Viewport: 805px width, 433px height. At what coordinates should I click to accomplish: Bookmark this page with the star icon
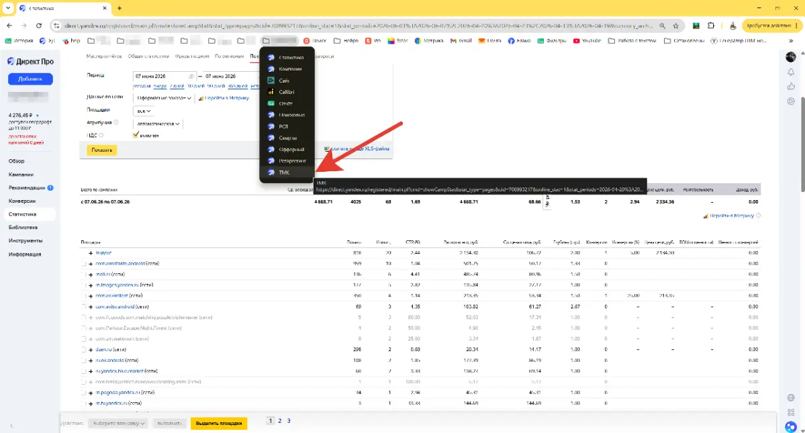[x=675, y=26]
